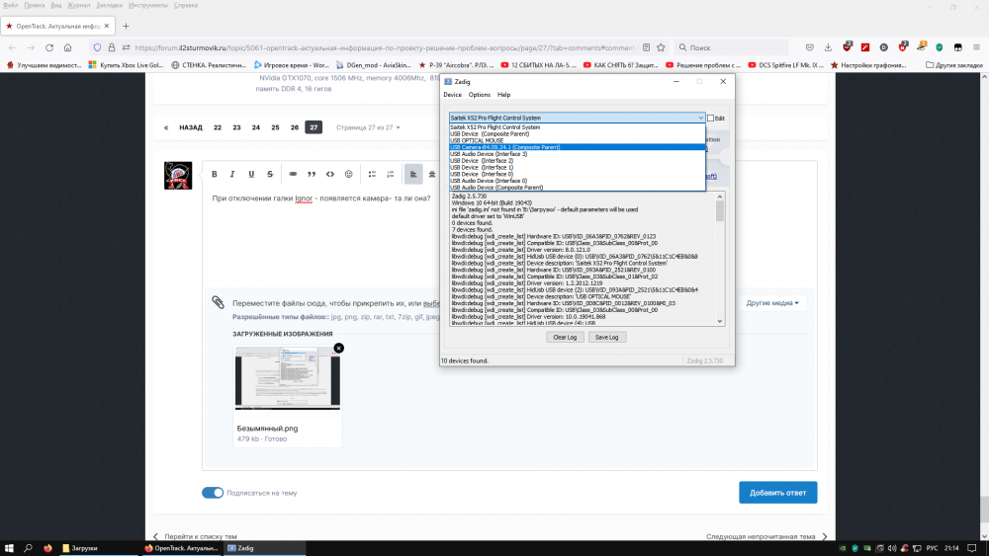
Task: Toggle bold in the forum editor
Action: (x=215, y=174)
